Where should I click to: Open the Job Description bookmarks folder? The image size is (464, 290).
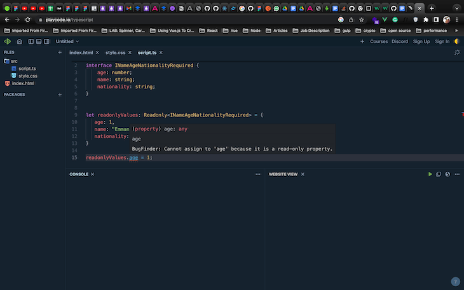pyautogui.click(x=311, y=31)
